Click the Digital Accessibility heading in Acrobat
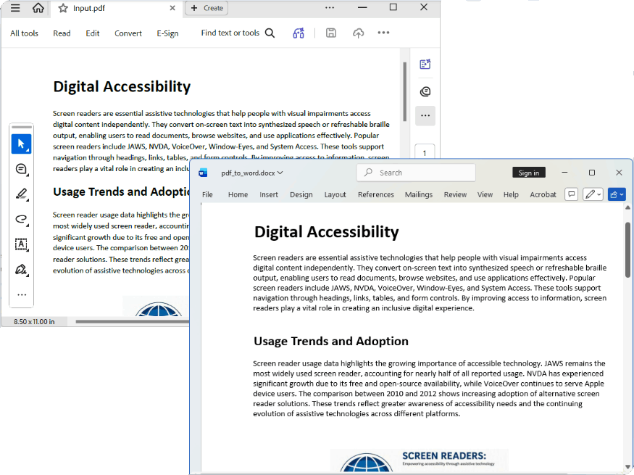The image size is (634, 475). click(x=122, y=86)
